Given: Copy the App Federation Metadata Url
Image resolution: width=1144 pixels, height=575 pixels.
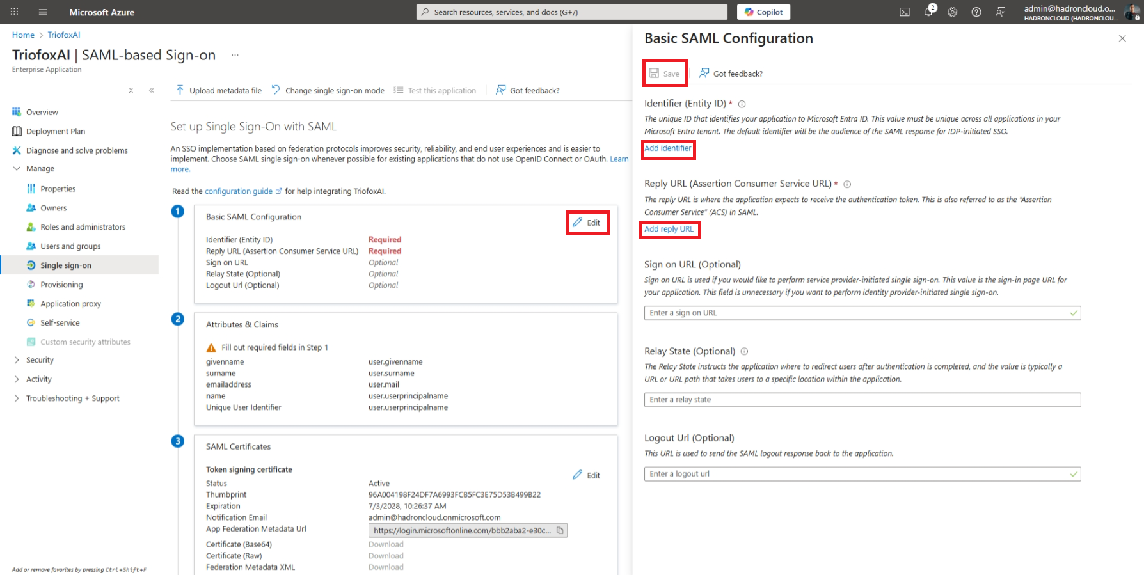Looking at the screenshot, I should coord(560,530).
